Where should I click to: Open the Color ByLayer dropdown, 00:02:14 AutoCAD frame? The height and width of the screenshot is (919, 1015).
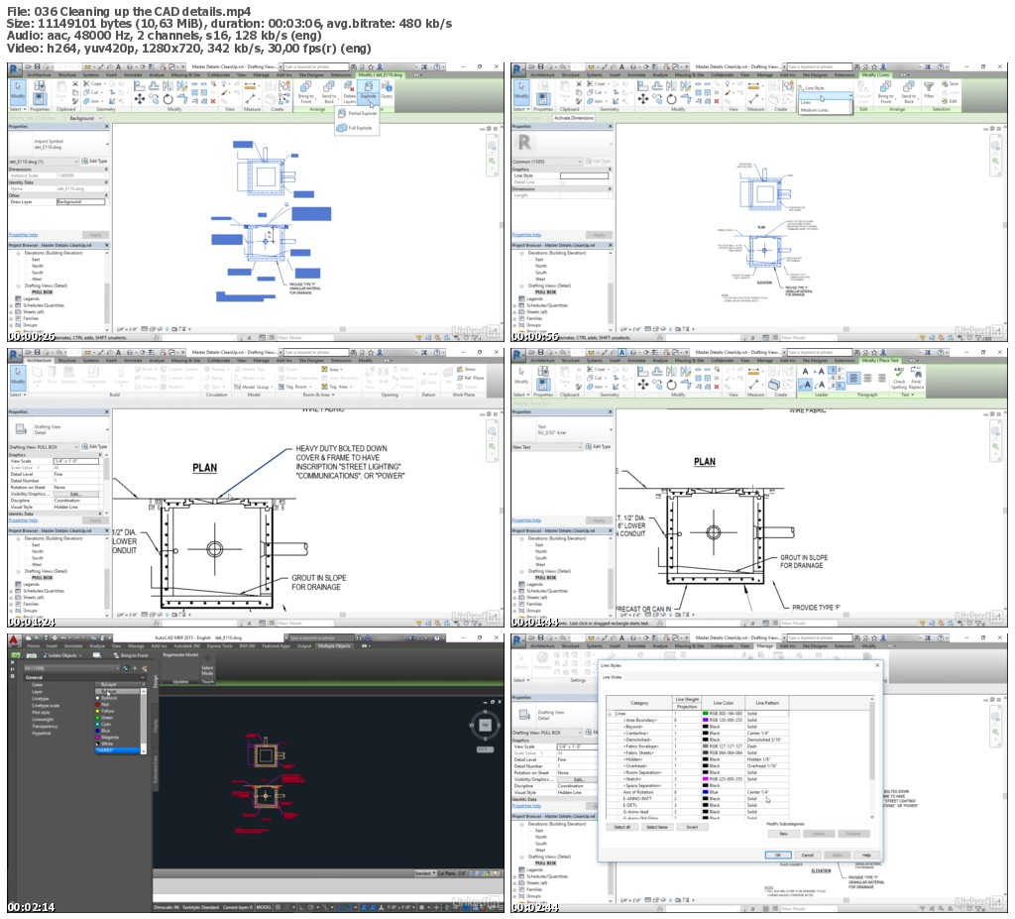(x=121, y=685)
